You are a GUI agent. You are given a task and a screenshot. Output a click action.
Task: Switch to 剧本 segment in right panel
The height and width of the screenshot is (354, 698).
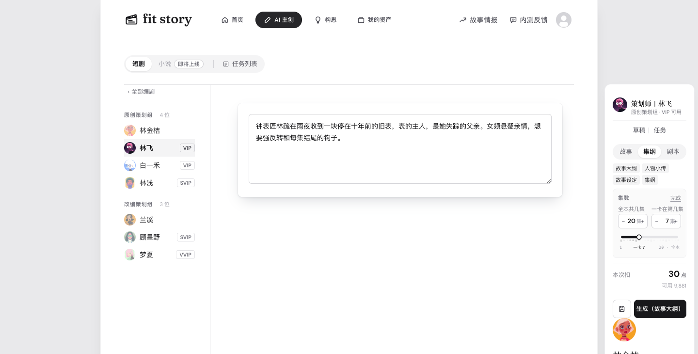pos(673,152)
